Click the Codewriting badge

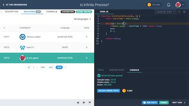[68, 12]
